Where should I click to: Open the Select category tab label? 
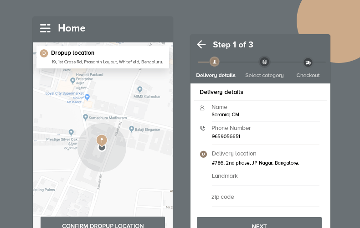(264, 75)
